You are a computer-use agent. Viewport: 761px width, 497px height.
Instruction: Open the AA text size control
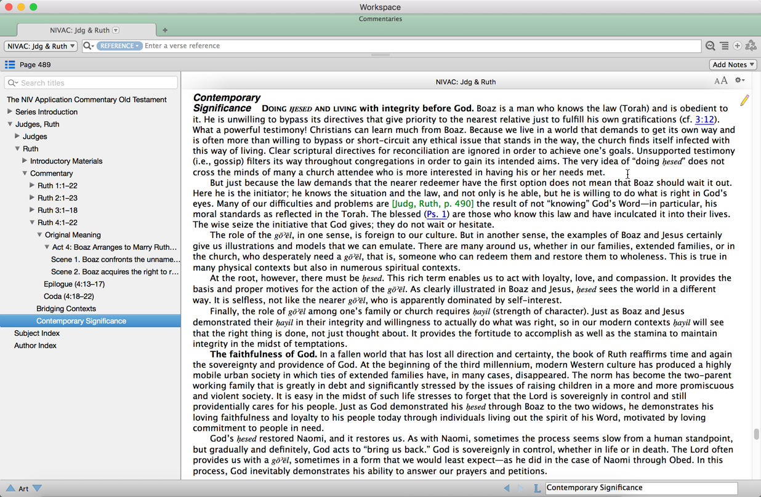click(720, 81)
